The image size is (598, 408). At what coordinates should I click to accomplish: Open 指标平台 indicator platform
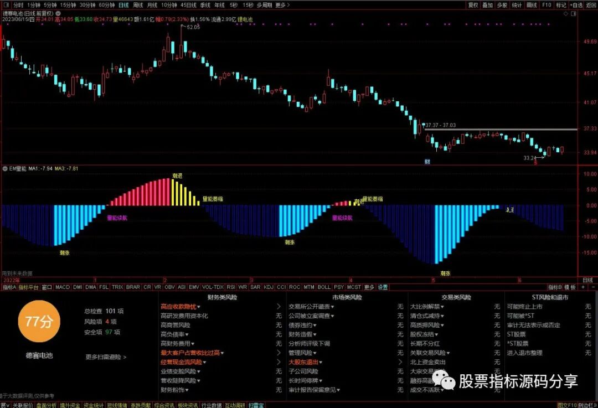(x=29, y=287)
